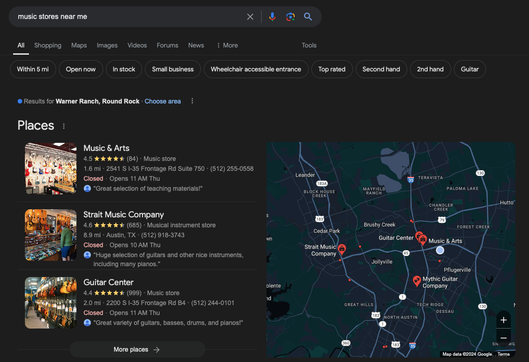
Task: Apply Wheelchair accessible entrance filter chip
Action: coord(256,69)
